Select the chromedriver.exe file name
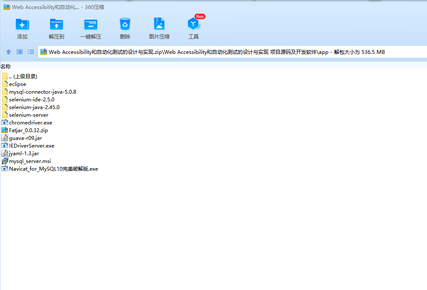This screenshot has width=427, height=290. pyautogui.click(x=30, y=123)
